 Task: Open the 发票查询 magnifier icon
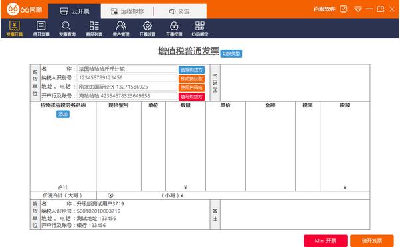point(67,28)
